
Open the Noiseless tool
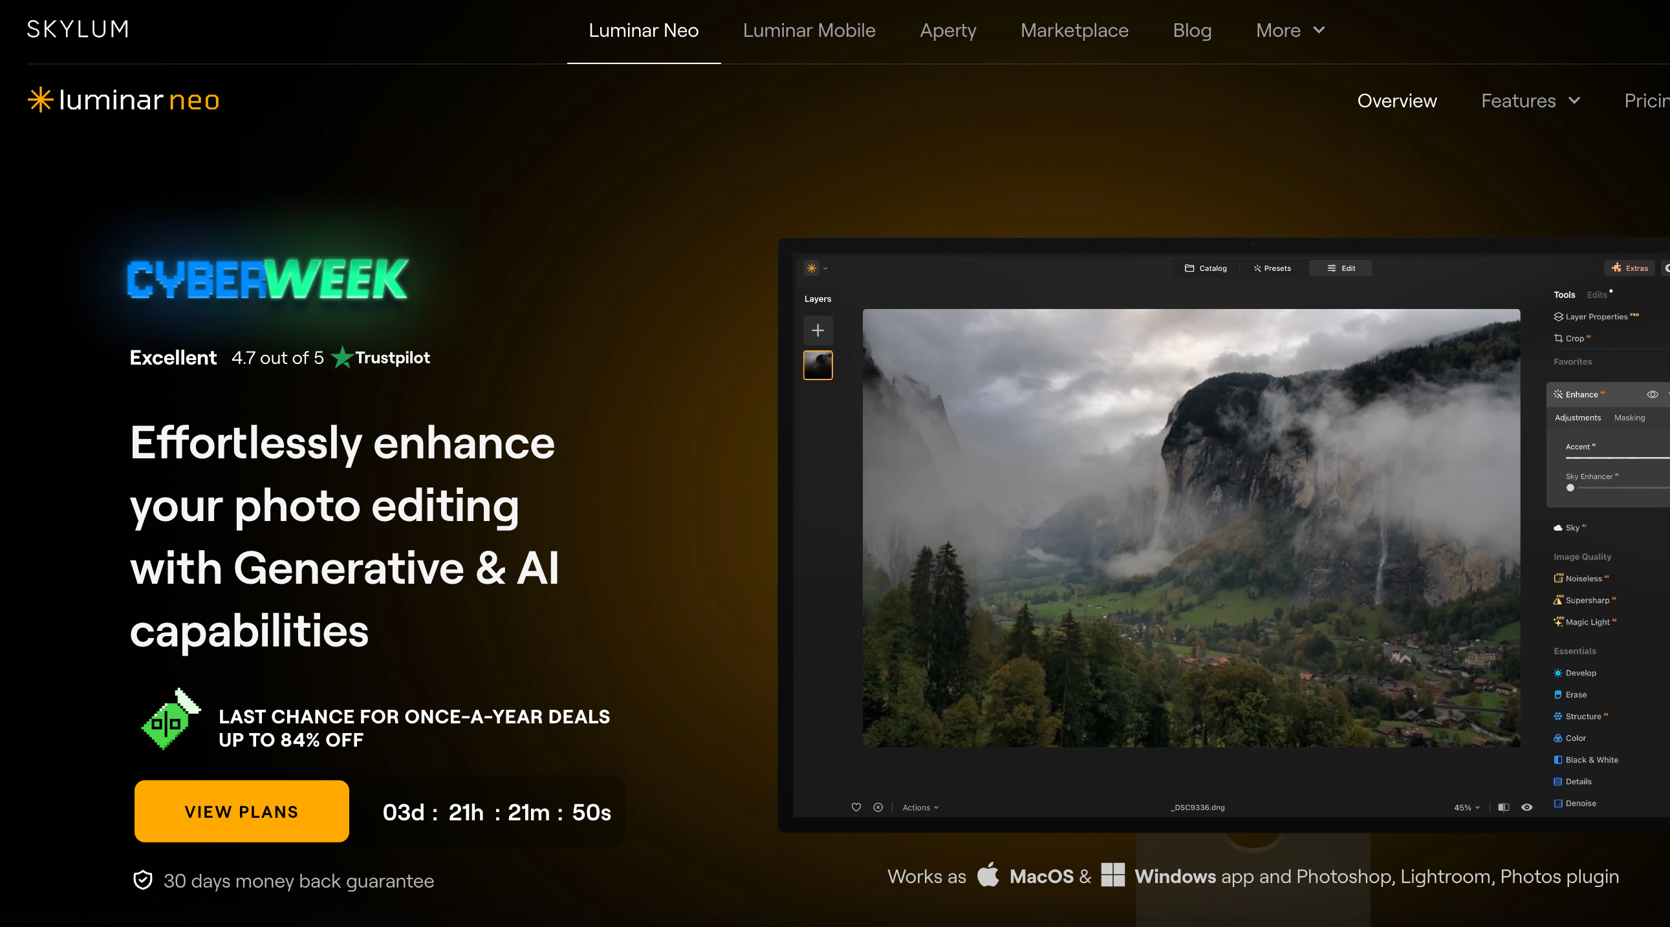click(x=1581, y=578)
